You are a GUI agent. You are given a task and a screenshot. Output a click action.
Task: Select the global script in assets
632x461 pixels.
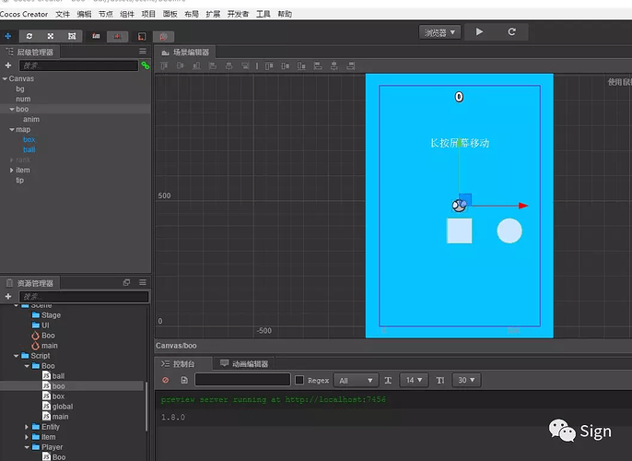tap(63, 407)
